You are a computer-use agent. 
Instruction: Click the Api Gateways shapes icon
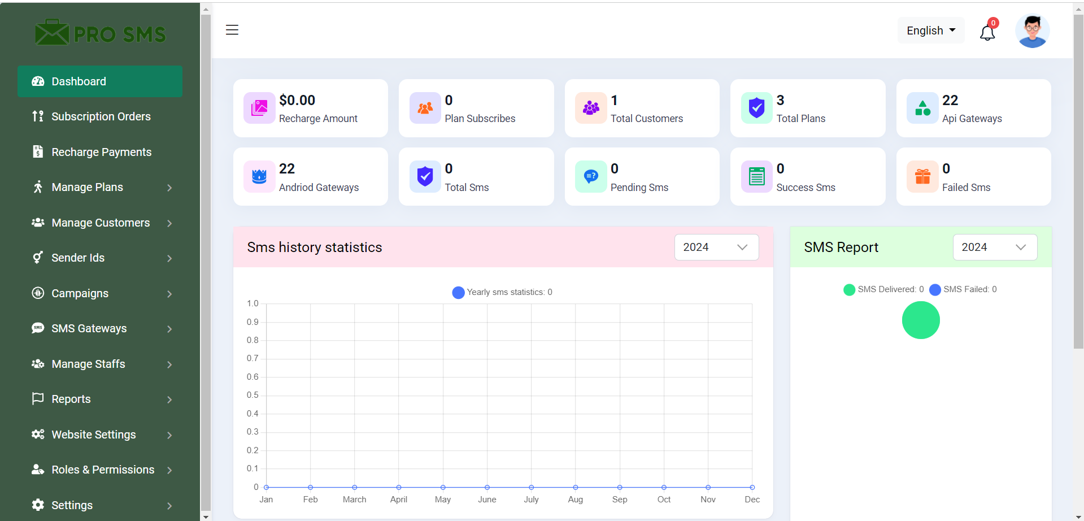[x=922, y=108]
